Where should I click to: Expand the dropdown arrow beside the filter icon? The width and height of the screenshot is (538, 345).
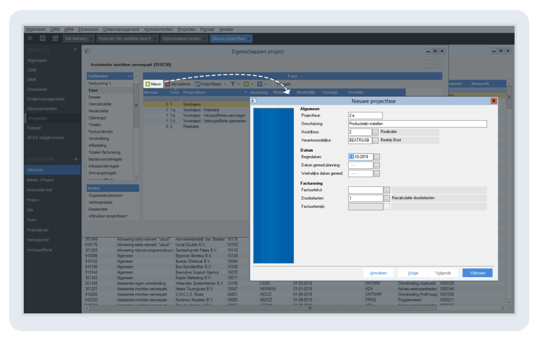(x=239, y=84)
